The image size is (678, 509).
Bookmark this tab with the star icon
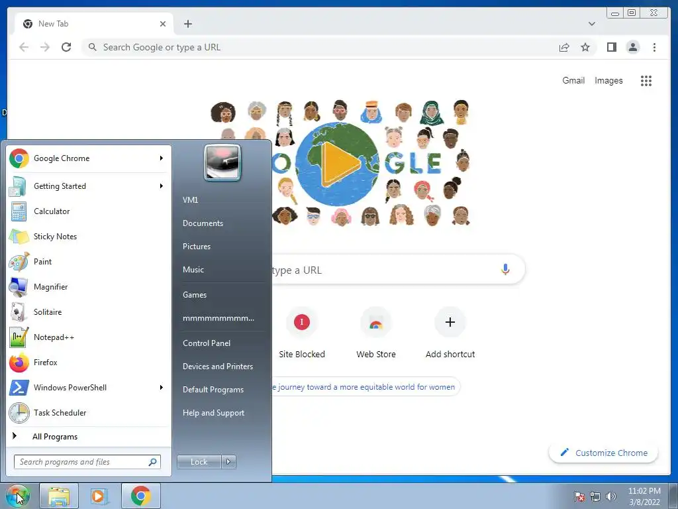click(585, 47)
